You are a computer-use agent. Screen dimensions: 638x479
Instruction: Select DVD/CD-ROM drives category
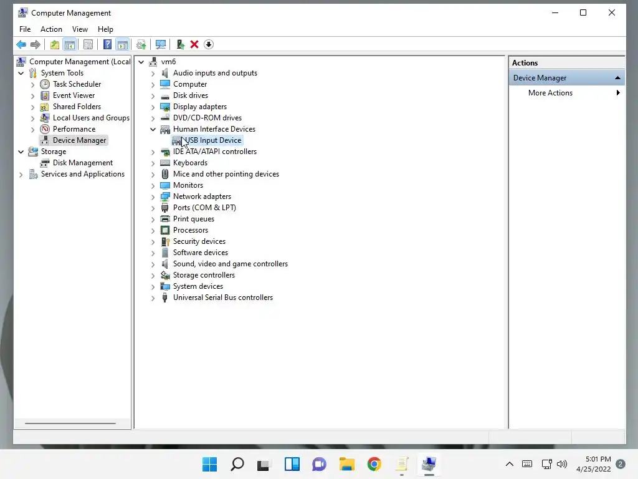tap(207, 118)
